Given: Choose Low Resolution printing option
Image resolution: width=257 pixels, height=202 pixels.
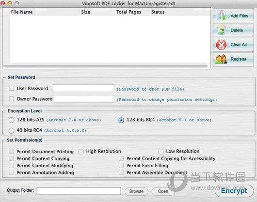Looking at the screenshot, I should click(x=161, y=152).
